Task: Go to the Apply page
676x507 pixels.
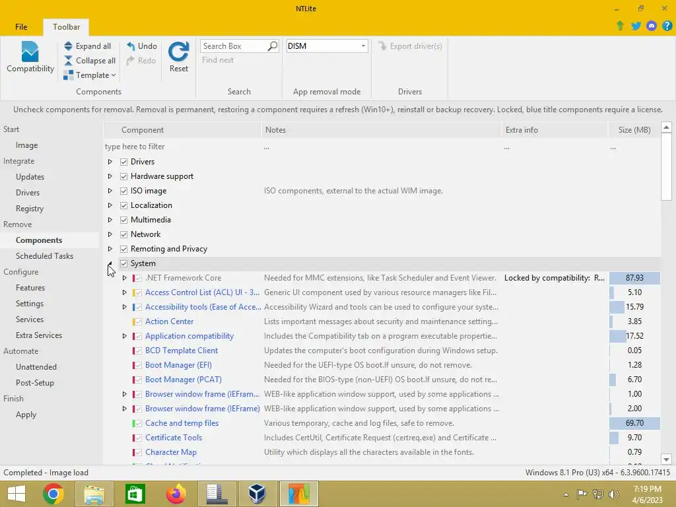Action: (26, 415)
